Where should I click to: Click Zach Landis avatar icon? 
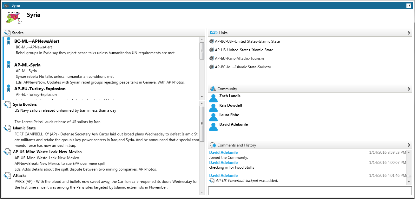pyautogui.click(x=214, y=98)
